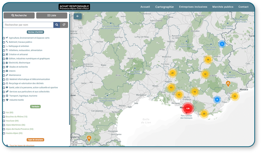This screenshot has width=261, height=153.
Task: Switch to the Recherche tab button
Action: point(19,16)
